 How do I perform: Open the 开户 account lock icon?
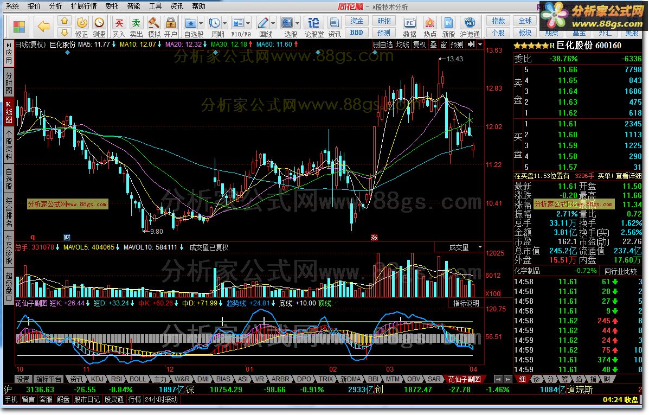(170, 27)
